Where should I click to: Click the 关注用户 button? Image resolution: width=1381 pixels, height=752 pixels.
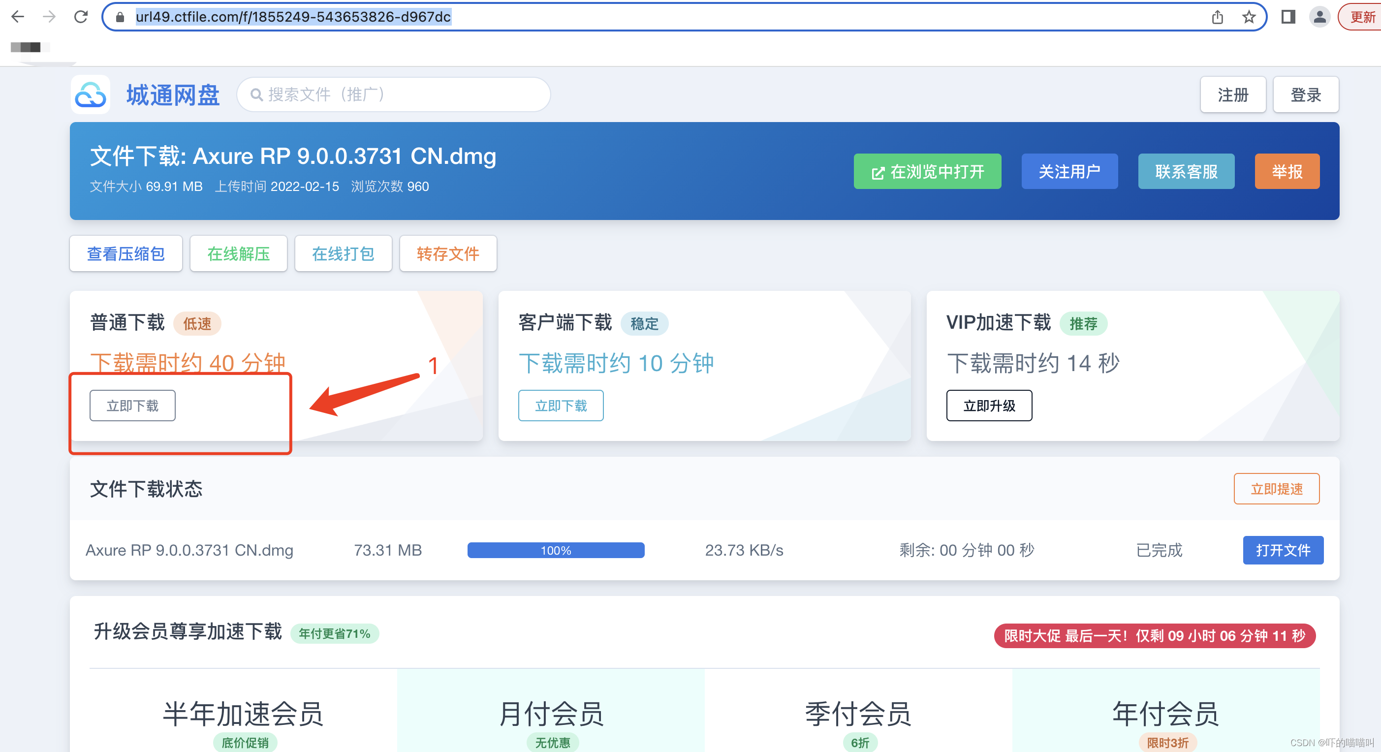click(1069, 171)
